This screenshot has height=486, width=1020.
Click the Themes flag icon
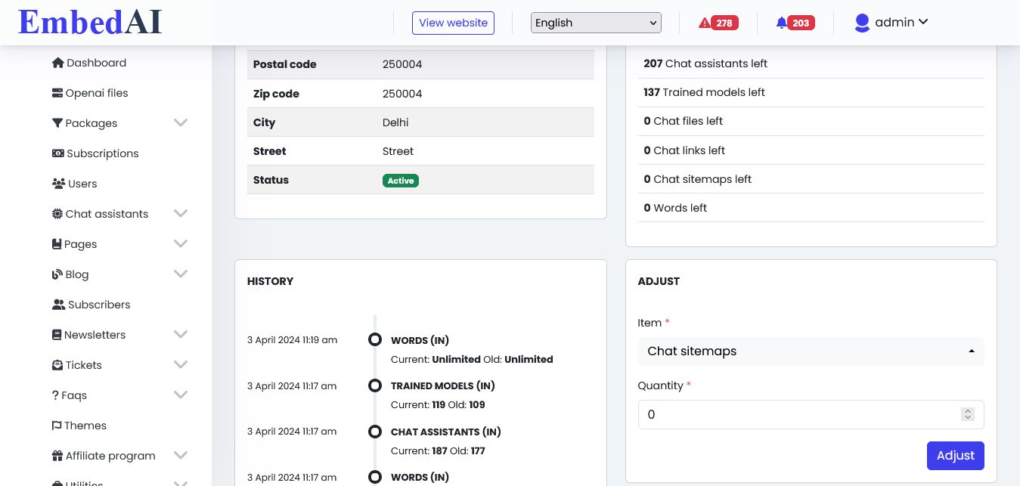57,426
